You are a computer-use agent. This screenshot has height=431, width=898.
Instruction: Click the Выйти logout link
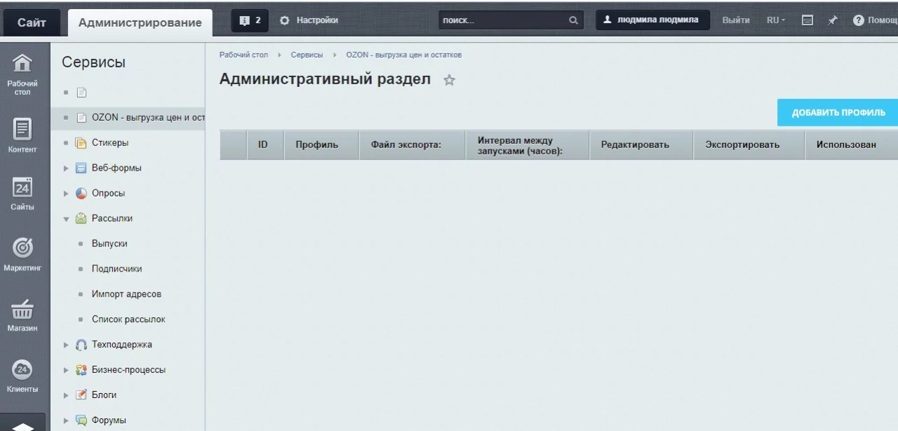735,20
